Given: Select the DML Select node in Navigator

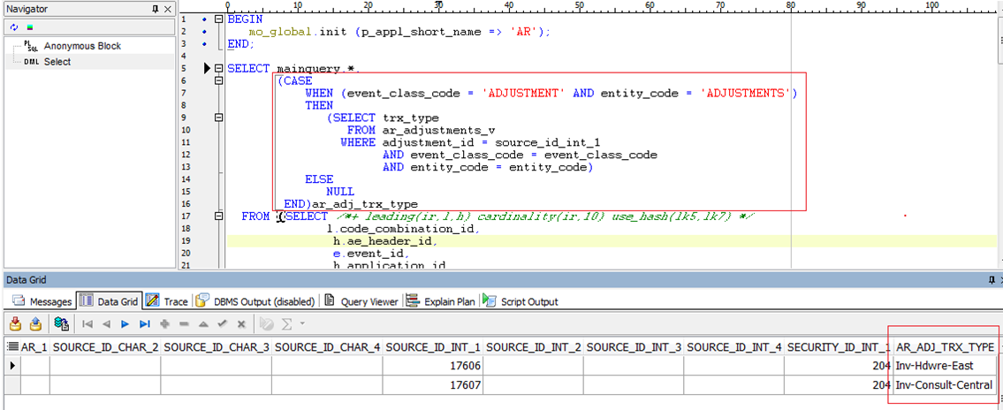Looking at the screenshot, I should 57,62.
